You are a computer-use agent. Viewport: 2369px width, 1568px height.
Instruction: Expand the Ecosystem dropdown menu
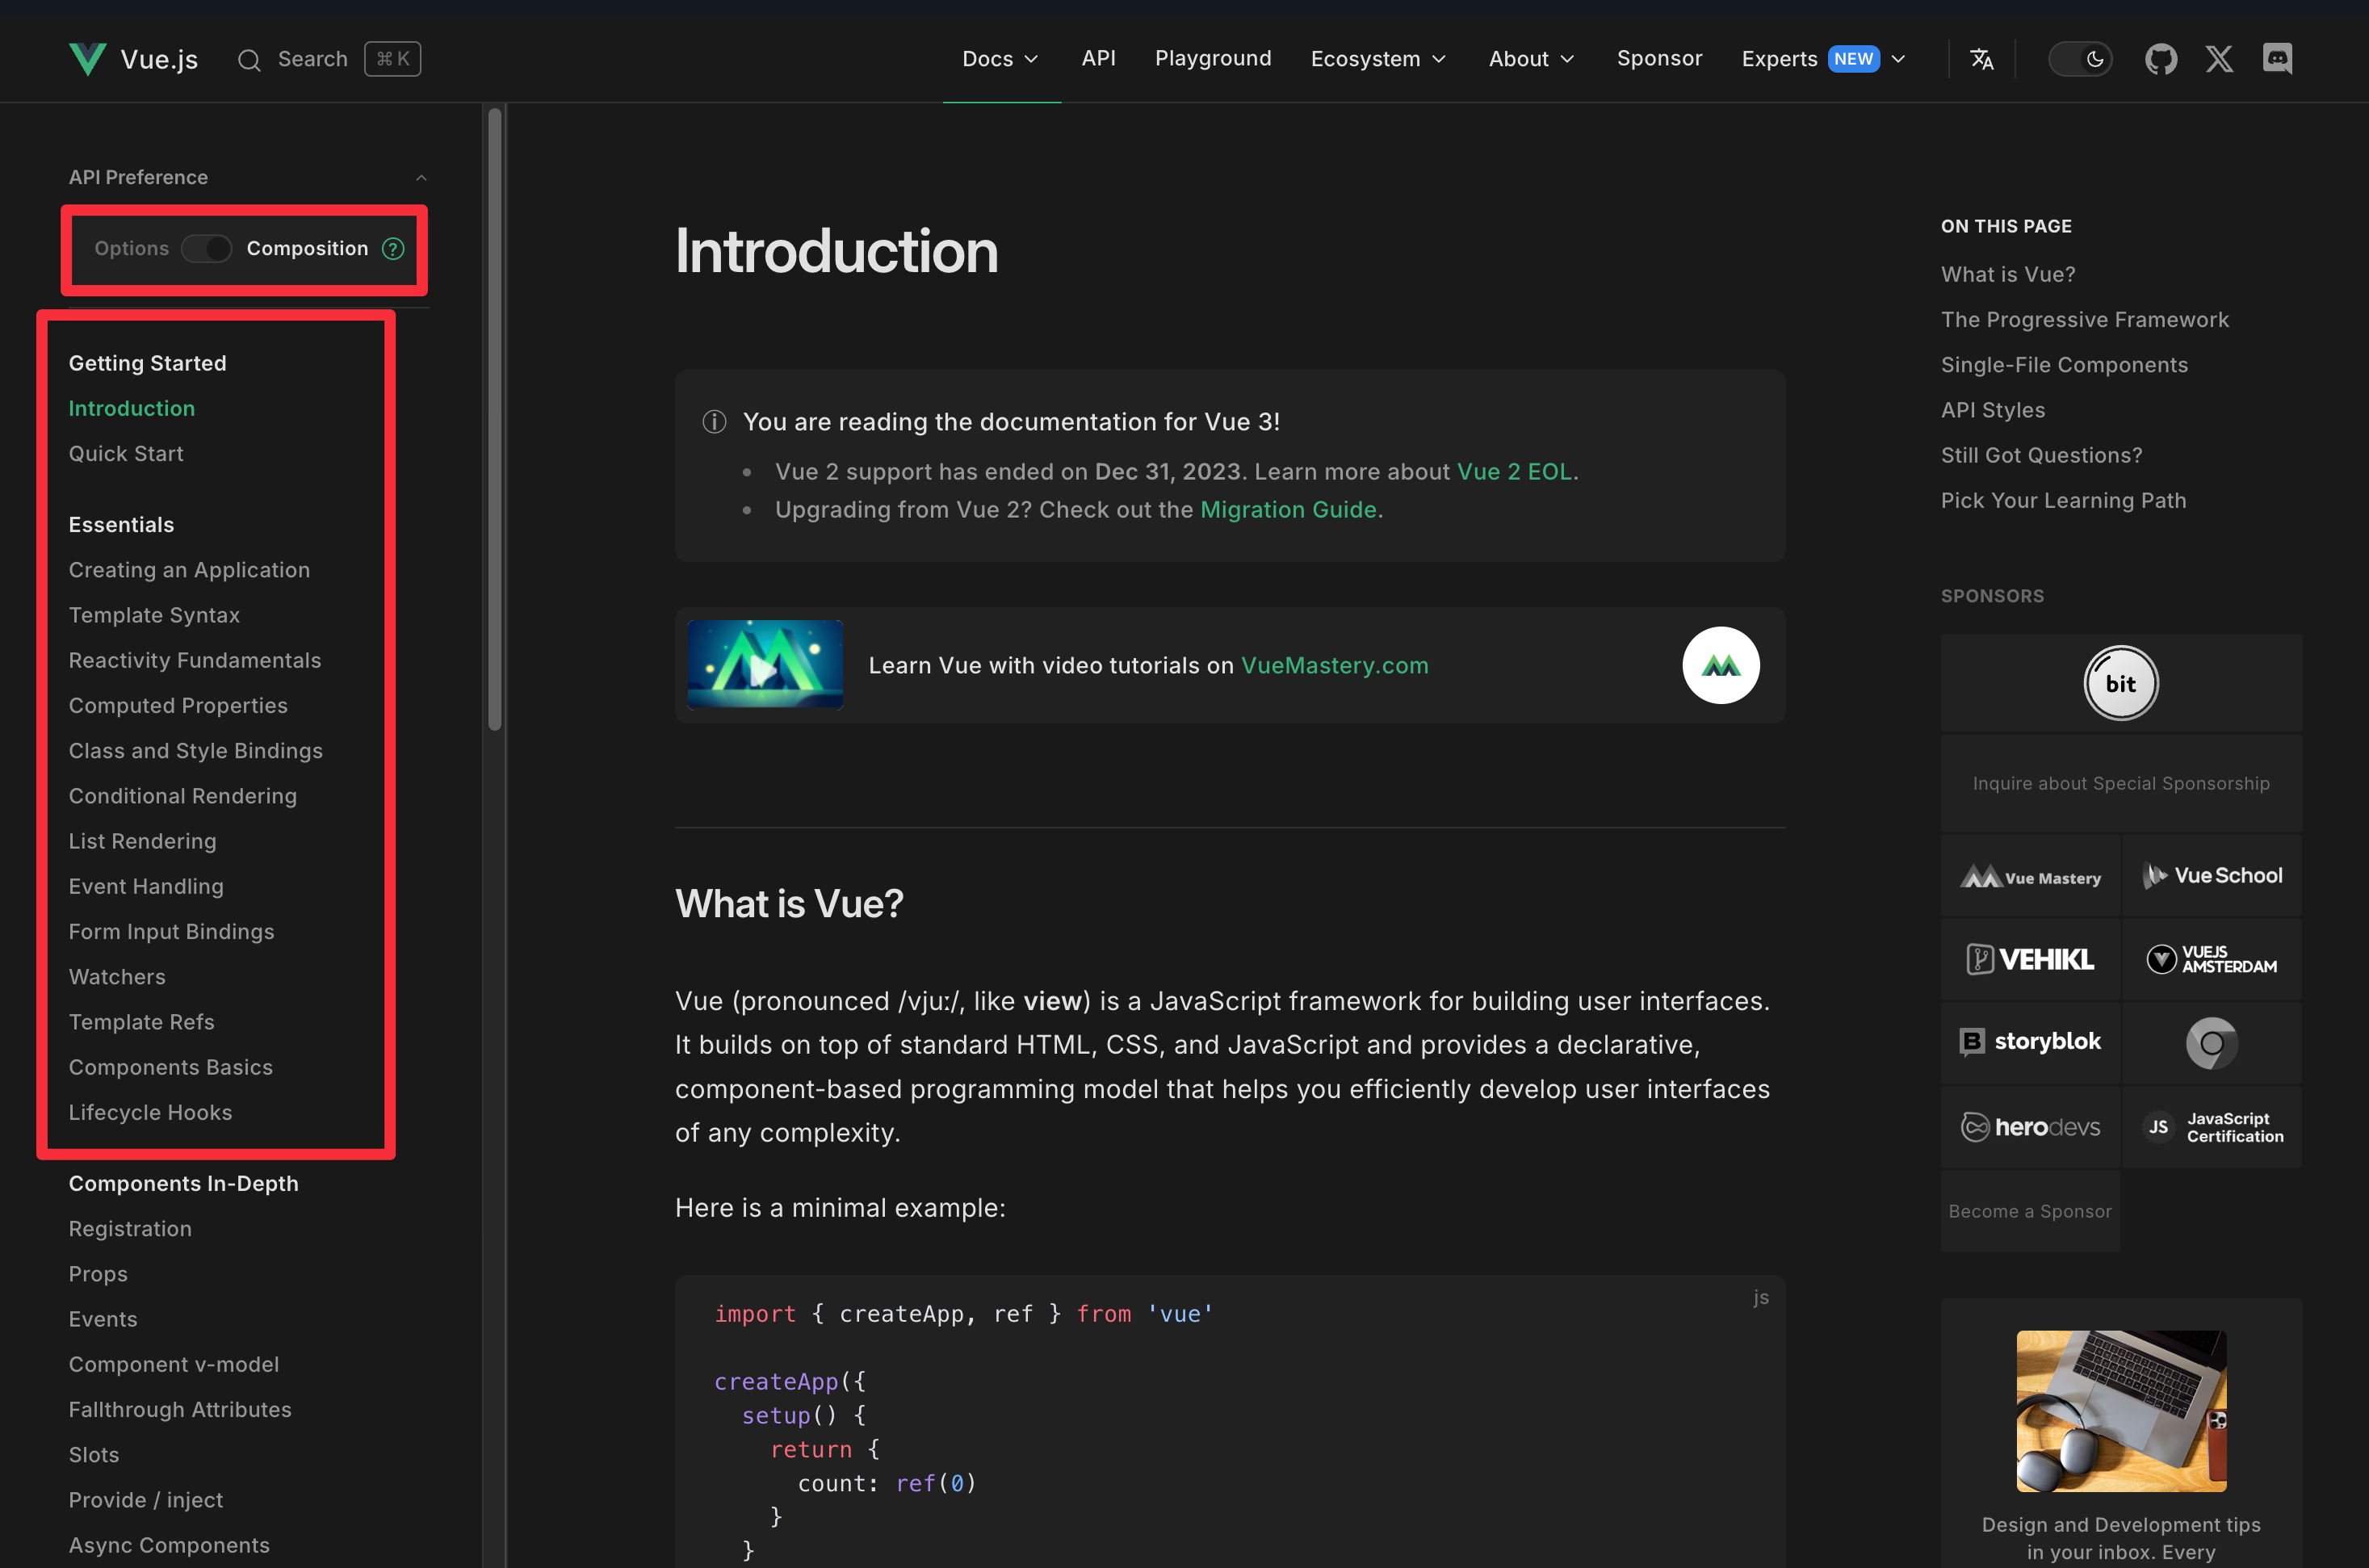[1379, 59]
